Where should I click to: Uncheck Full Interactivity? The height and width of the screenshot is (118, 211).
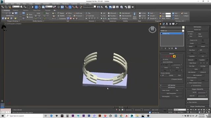coord(191,86)
